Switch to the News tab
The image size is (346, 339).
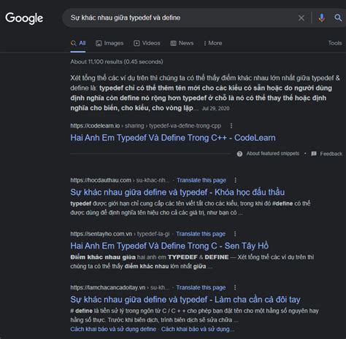182,43
